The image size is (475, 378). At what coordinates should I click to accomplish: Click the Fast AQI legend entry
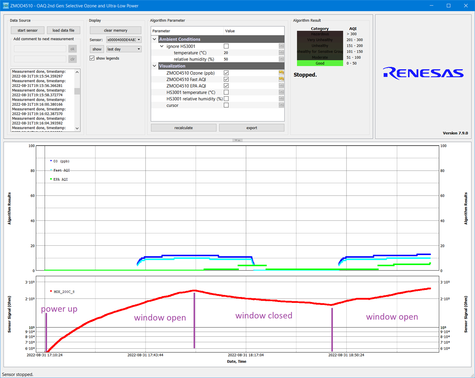(x=60, y=170)
